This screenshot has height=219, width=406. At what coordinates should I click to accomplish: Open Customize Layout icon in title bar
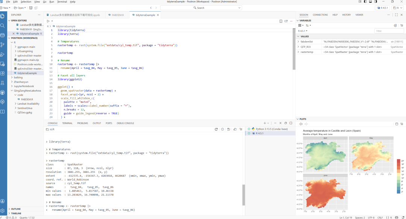[360, 1]
